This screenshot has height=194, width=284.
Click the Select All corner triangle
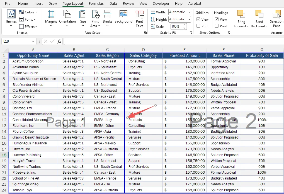(x=6, y=50)
